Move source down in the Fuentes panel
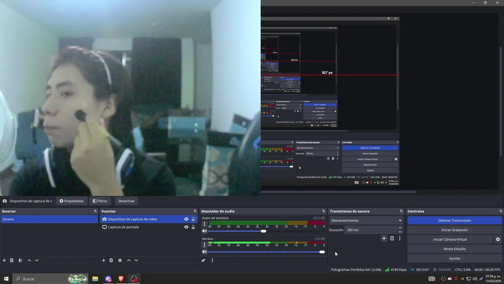The height and width of the screenshot is (284, 504). click(x=136, y=260)
